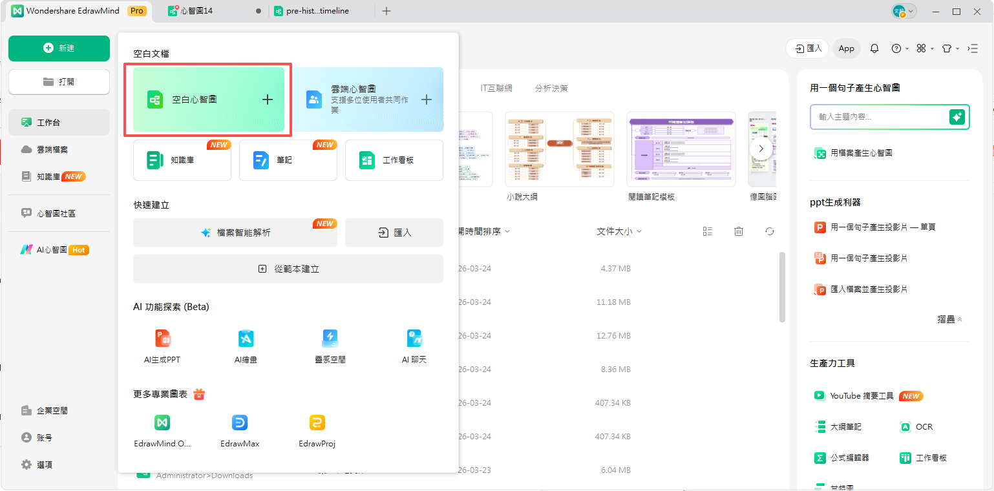The width and height of the screenshot is (994, 491).
Task: Open the EdrawMind O... app icon
Action: (162, 423)
